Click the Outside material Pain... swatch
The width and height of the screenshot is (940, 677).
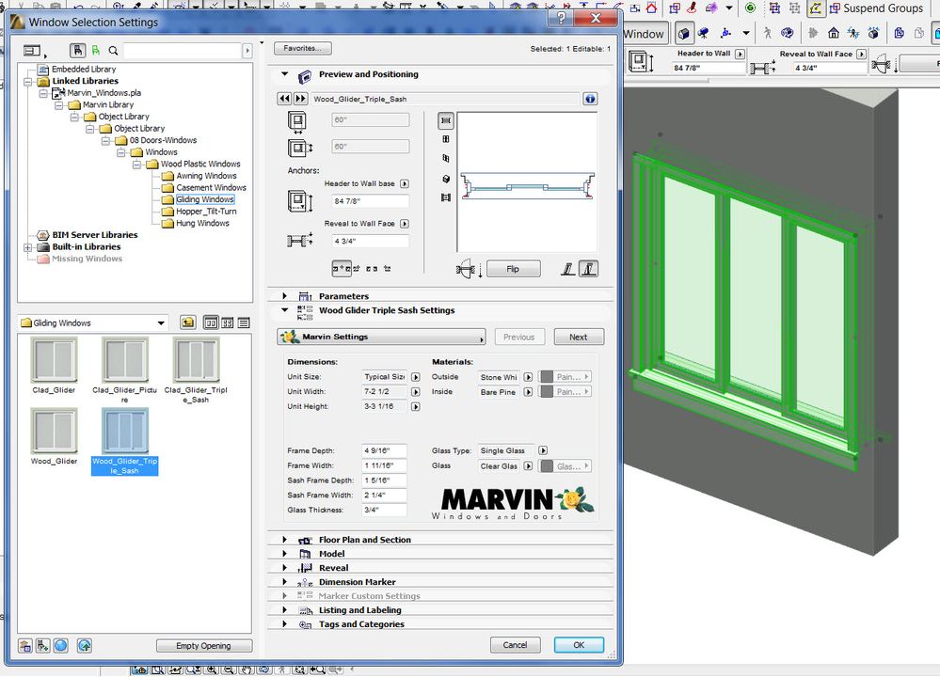pyautogui.click(x=565, y=377)
